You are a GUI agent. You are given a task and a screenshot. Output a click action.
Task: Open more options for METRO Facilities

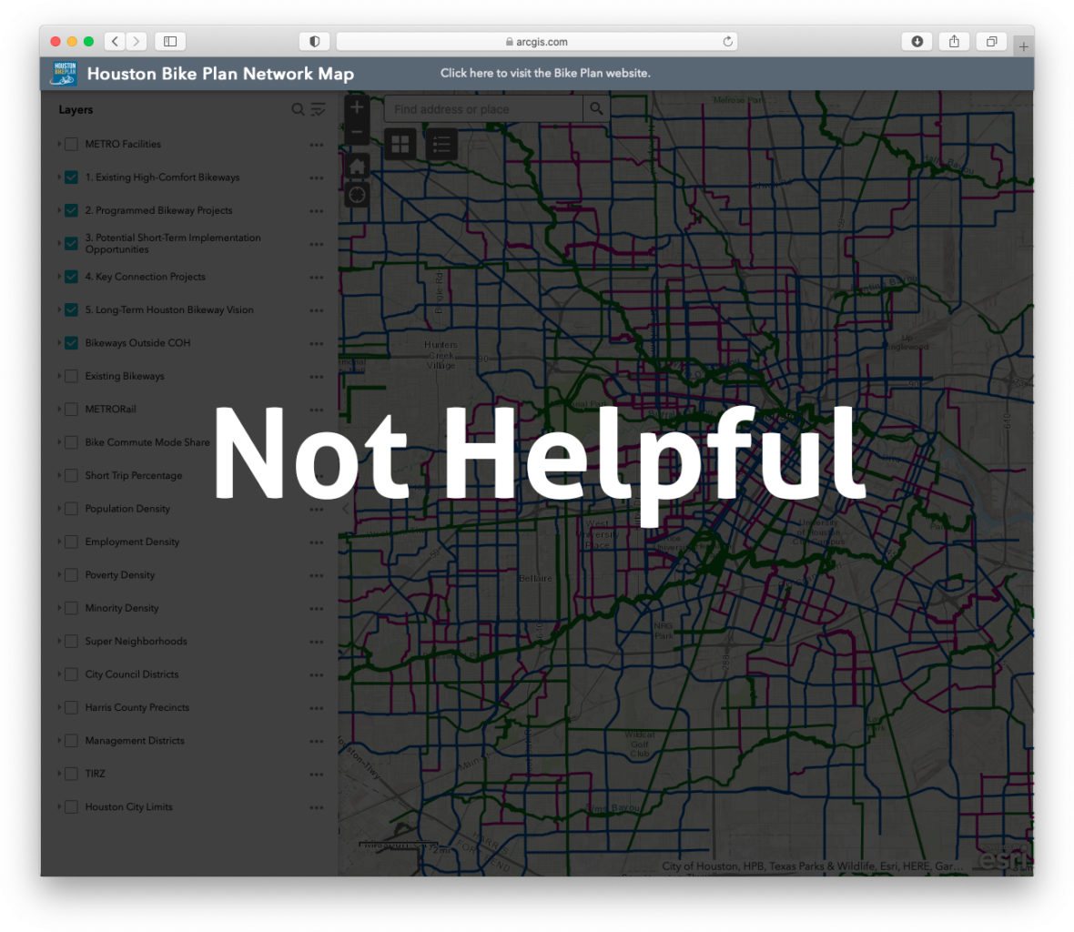click(317, 145)
